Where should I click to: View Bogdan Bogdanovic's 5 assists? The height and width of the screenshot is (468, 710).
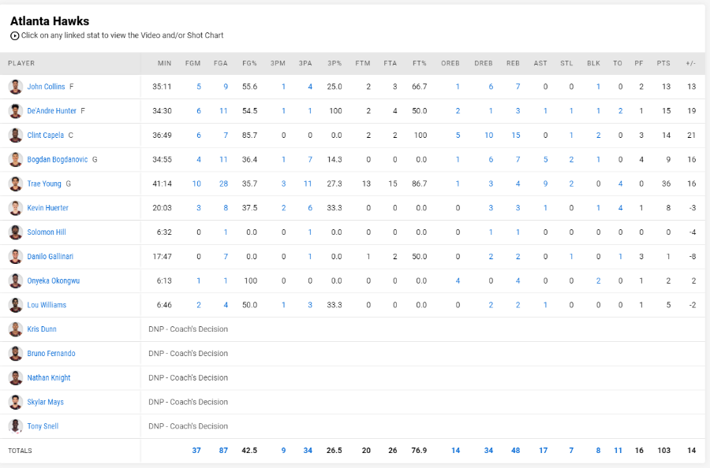(545, 160)
